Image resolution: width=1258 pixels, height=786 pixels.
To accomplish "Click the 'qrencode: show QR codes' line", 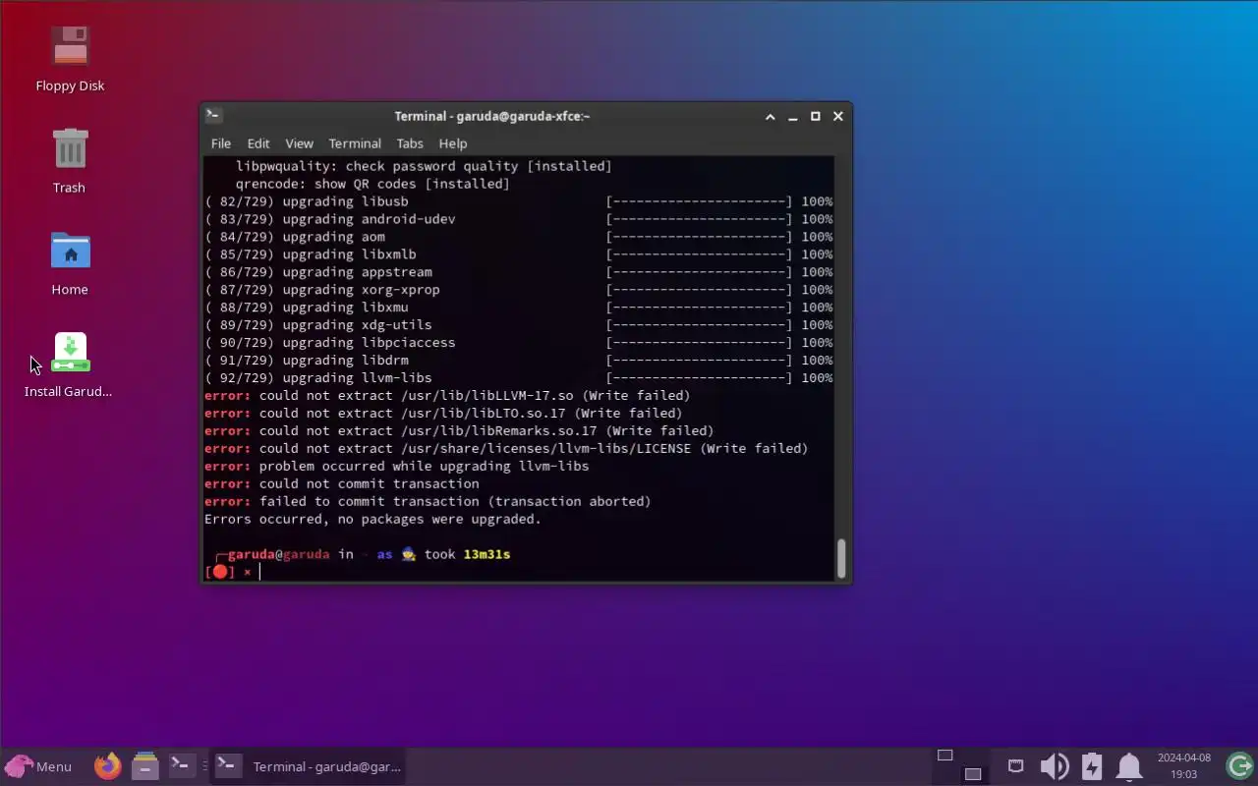I will pos(372,184).
